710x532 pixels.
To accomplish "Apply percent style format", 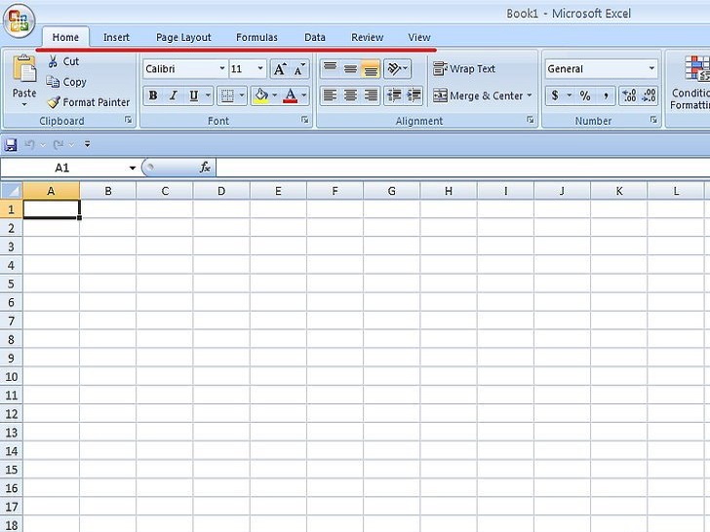I will click(x=585, y=95).
